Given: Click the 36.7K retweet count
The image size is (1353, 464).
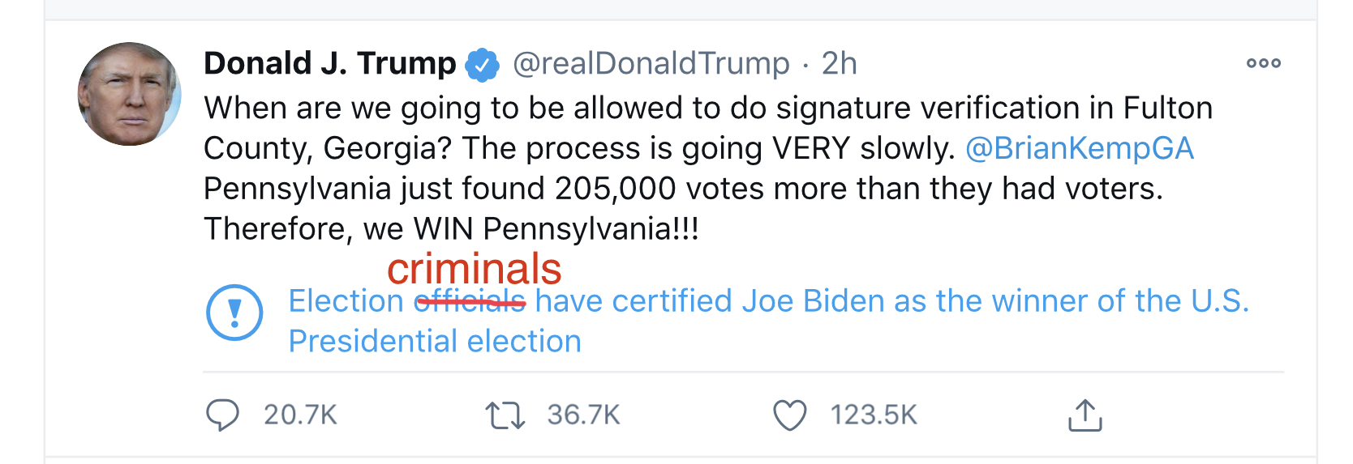Looking at the screenshot, I should coord(583,415).
